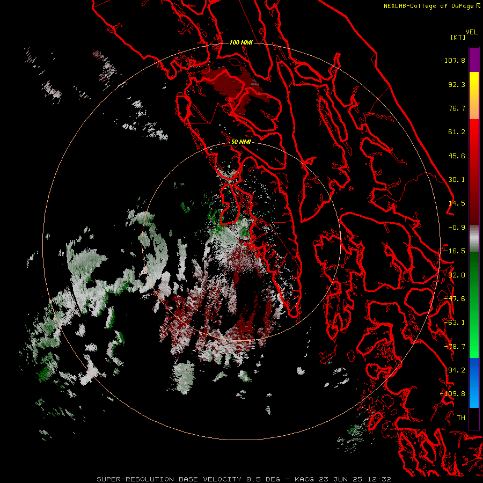Click the -16.5 value on velocity scale
The height and width of the screenshot is (483, 483).
pos(455,251)
